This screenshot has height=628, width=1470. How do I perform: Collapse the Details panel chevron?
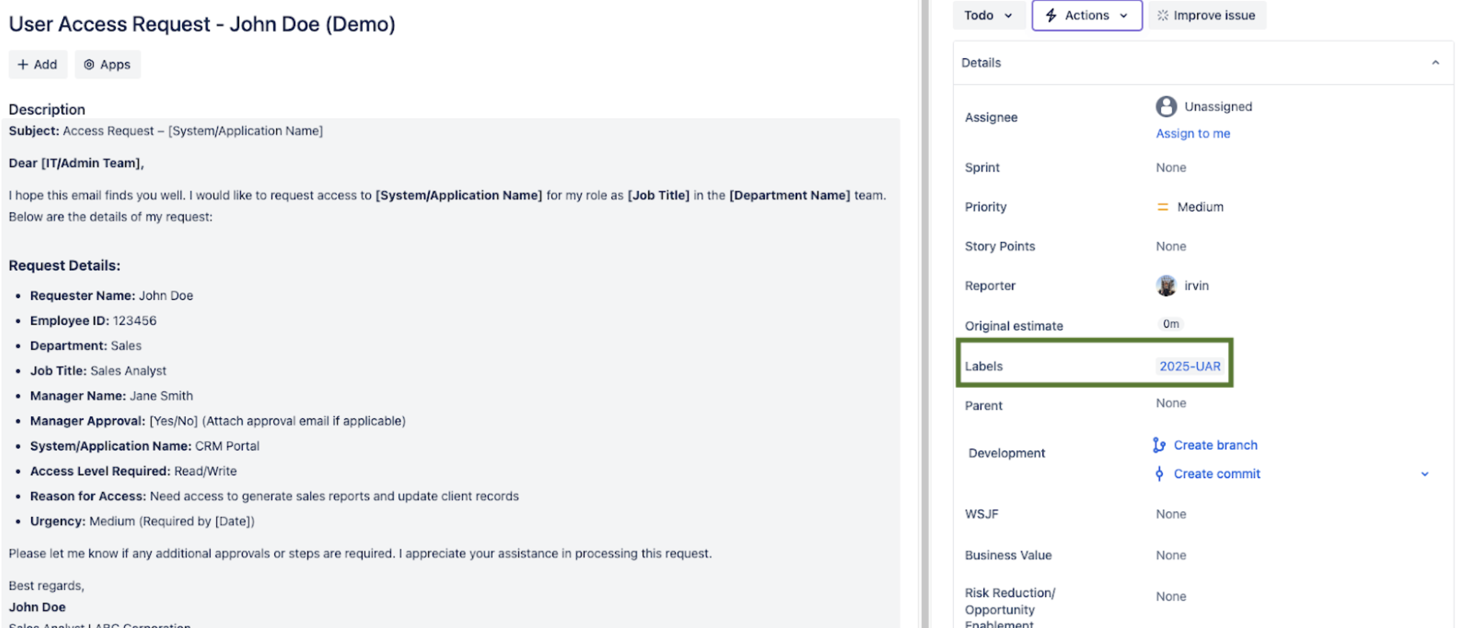(1435, 63)
